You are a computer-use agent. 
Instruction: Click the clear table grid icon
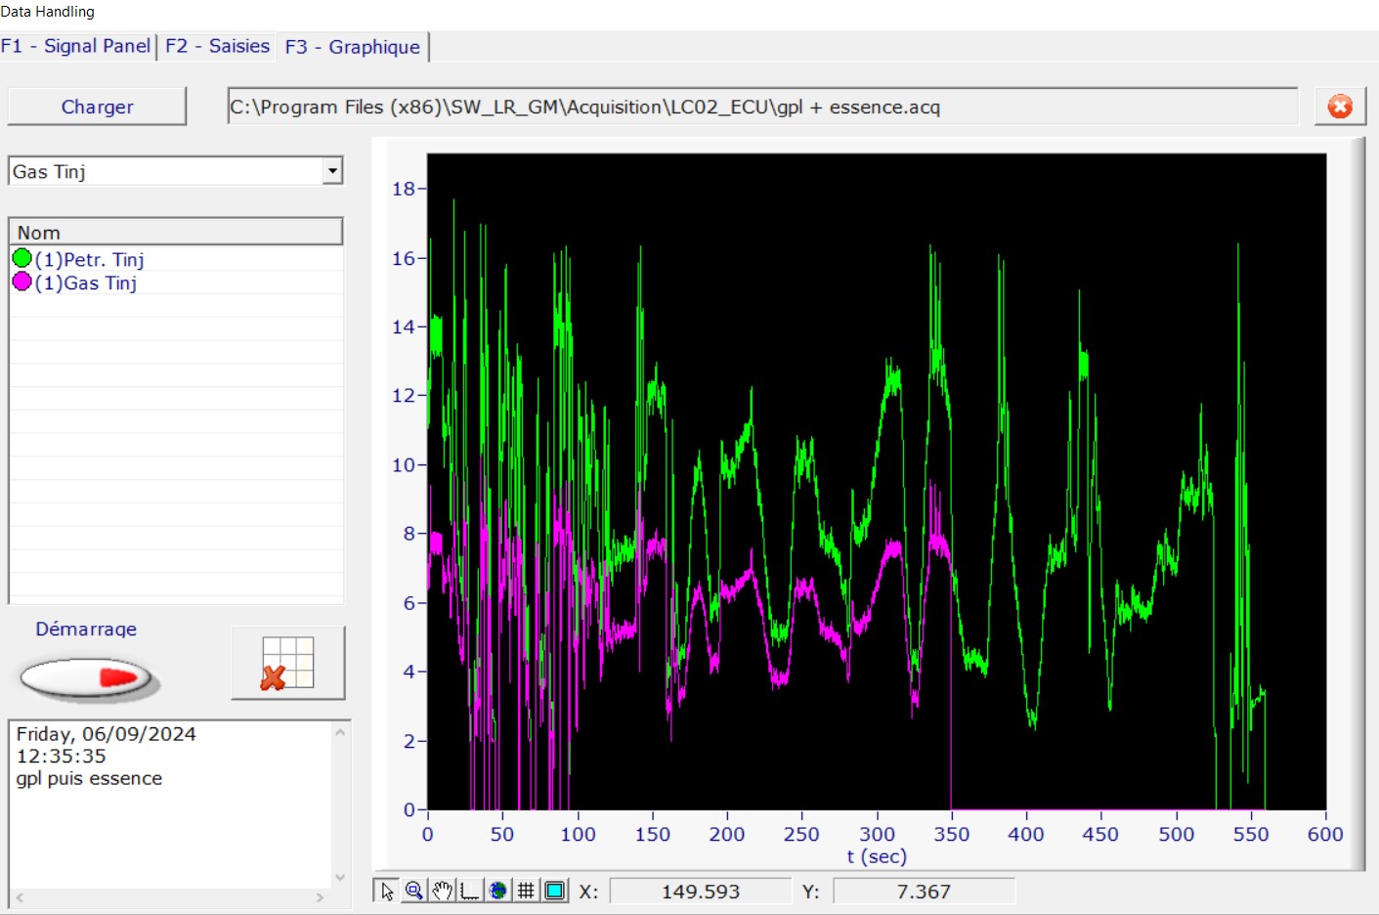coord(287,663)
